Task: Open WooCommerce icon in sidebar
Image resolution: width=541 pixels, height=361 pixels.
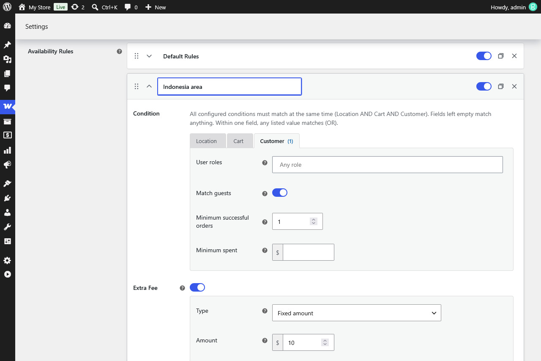Action: (7, 106)
